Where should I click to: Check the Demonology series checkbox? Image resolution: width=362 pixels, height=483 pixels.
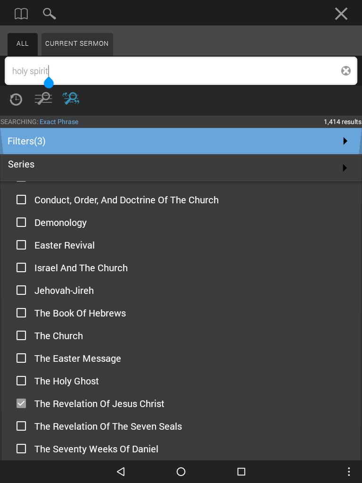click(x=21, y=223)
